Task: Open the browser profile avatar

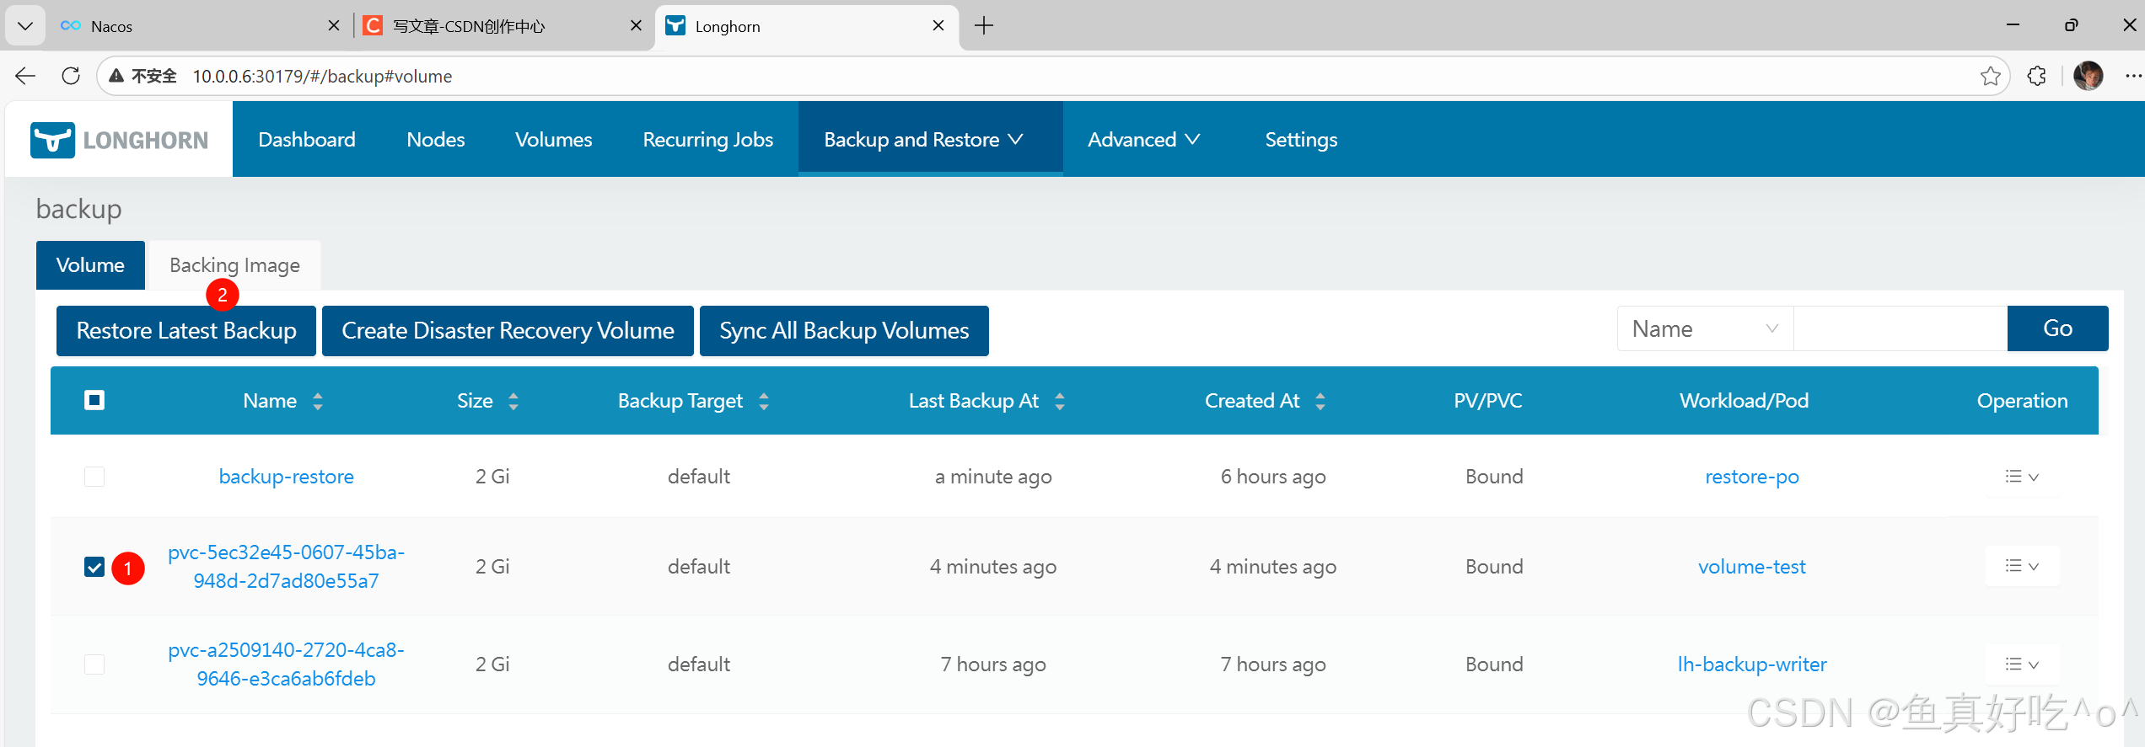Action: click(2088, 76)
